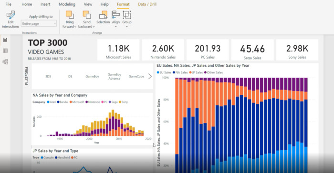Select NA Sales by Year and Company title
The height and width of the screenshot is (173, 334).
(60, 95)
